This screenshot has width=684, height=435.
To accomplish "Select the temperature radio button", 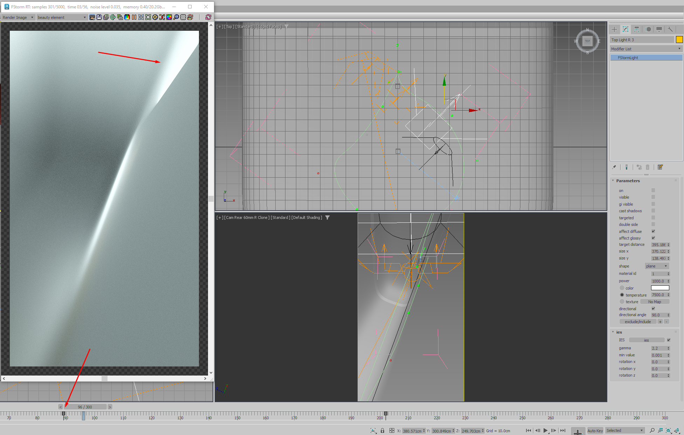I will point(622,295).
